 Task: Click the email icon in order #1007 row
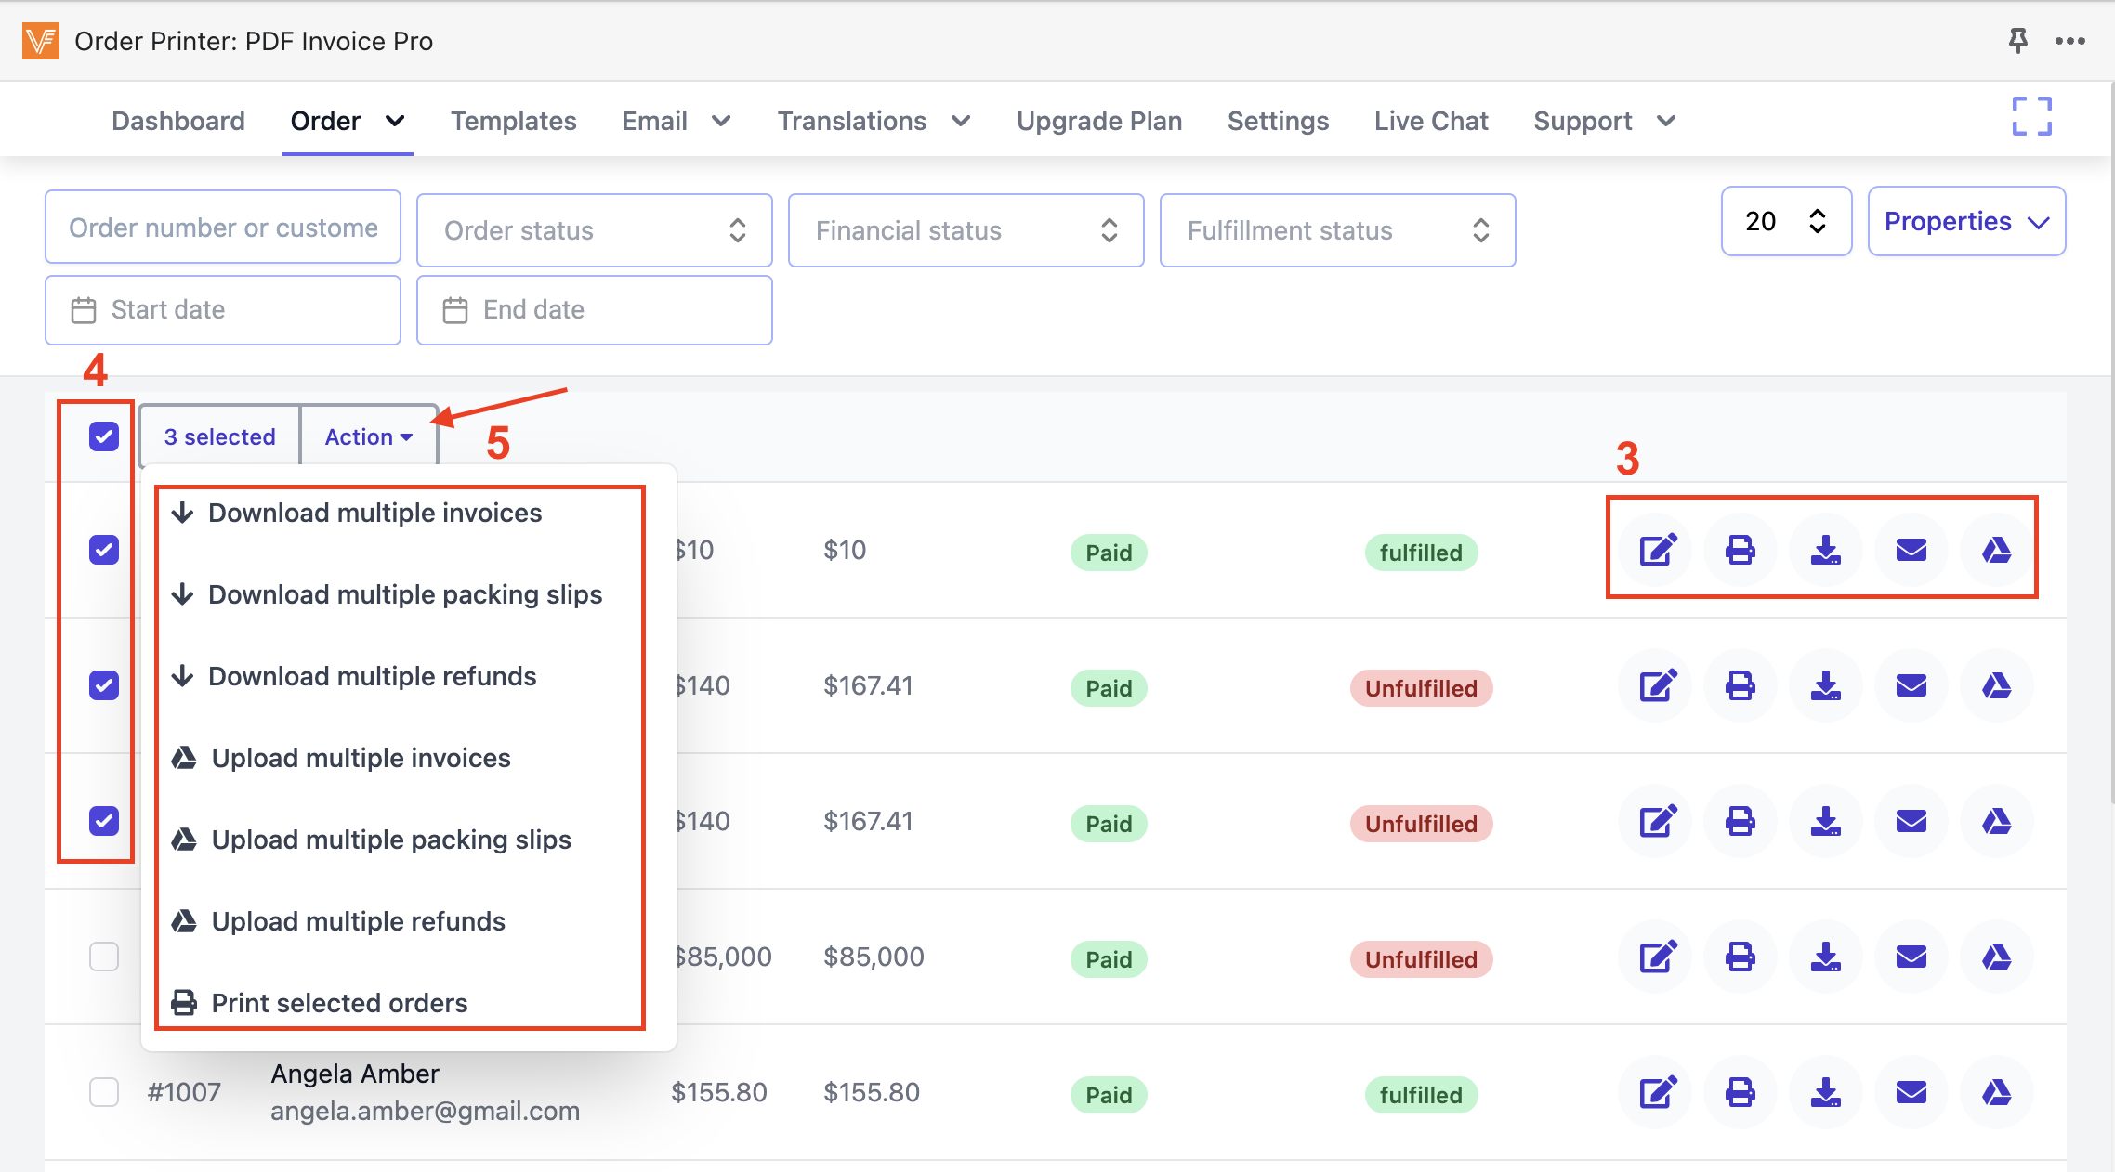pyautogui.click(x=1911, y=1092)
